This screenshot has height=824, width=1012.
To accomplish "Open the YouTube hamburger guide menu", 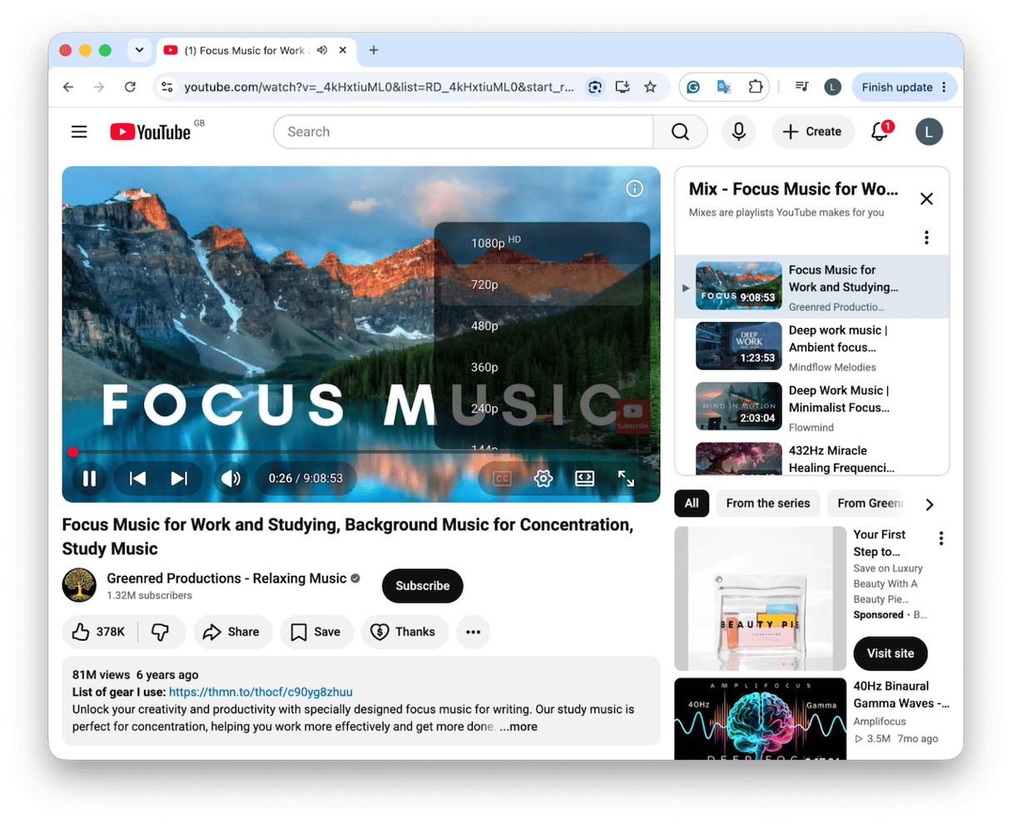I will point(79,132).
